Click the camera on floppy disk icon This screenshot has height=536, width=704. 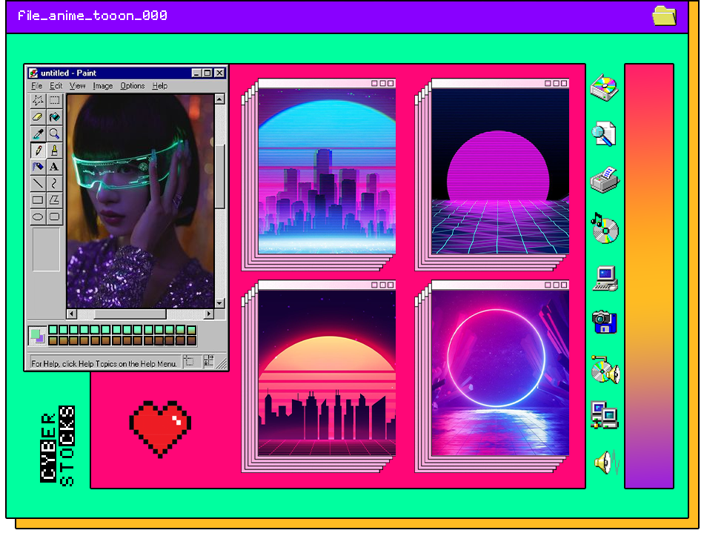604,322
